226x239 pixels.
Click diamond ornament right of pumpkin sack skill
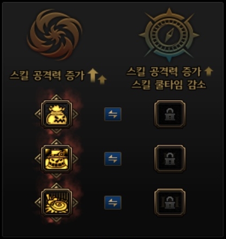pyautogui.click(x=75, y=114)
